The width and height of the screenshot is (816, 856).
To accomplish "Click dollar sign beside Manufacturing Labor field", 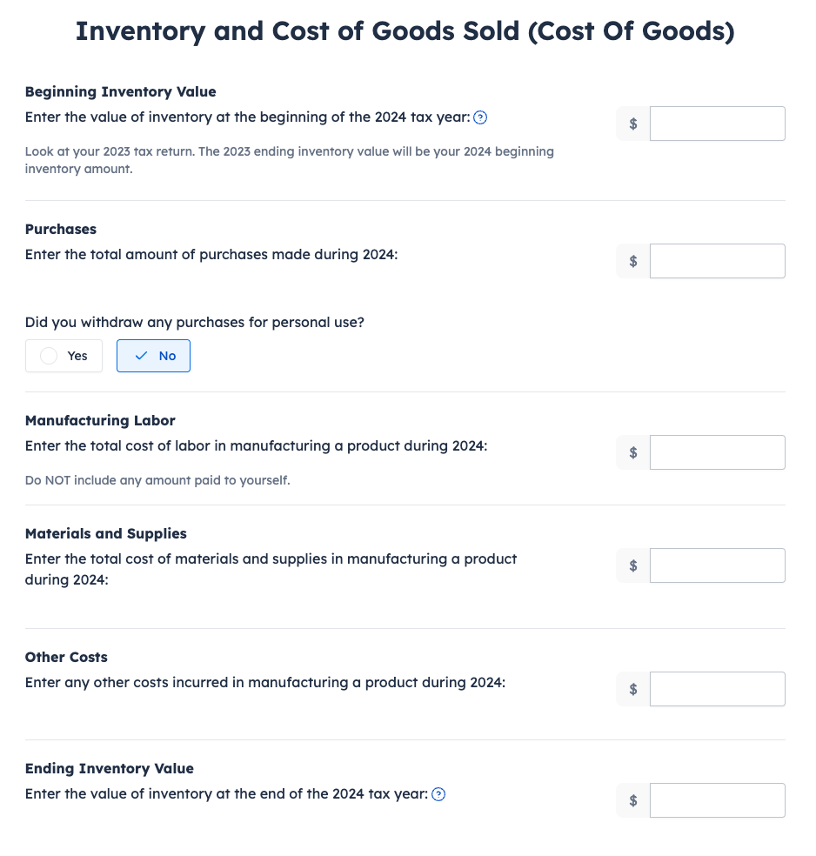I will point(633,452).
